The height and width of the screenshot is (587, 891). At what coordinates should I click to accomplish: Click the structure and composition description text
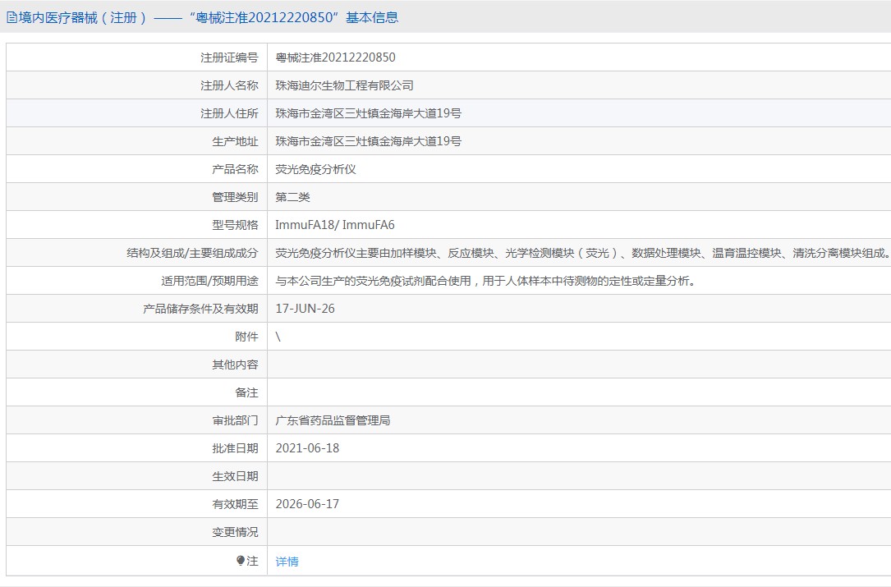pos(581,253)
